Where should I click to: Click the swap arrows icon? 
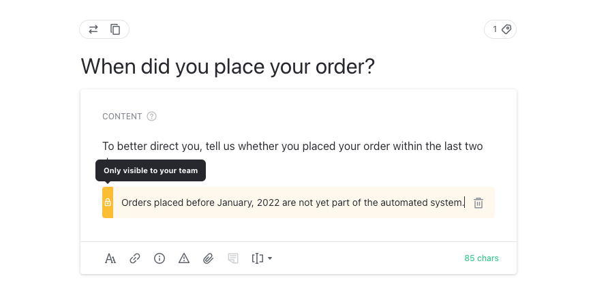coord(93,29)
